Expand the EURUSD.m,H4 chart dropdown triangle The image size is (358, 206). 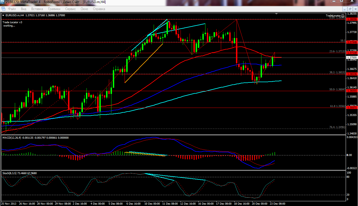3,15
